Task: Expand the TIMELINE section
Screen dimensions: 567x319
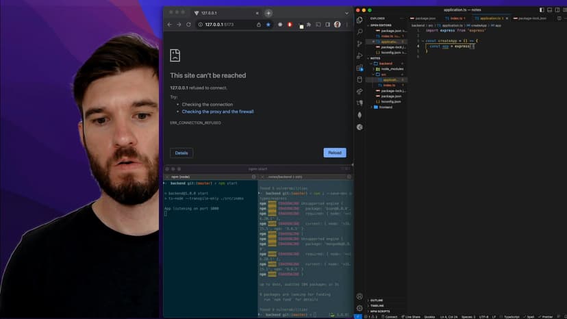Action: (x=378, y=305)
